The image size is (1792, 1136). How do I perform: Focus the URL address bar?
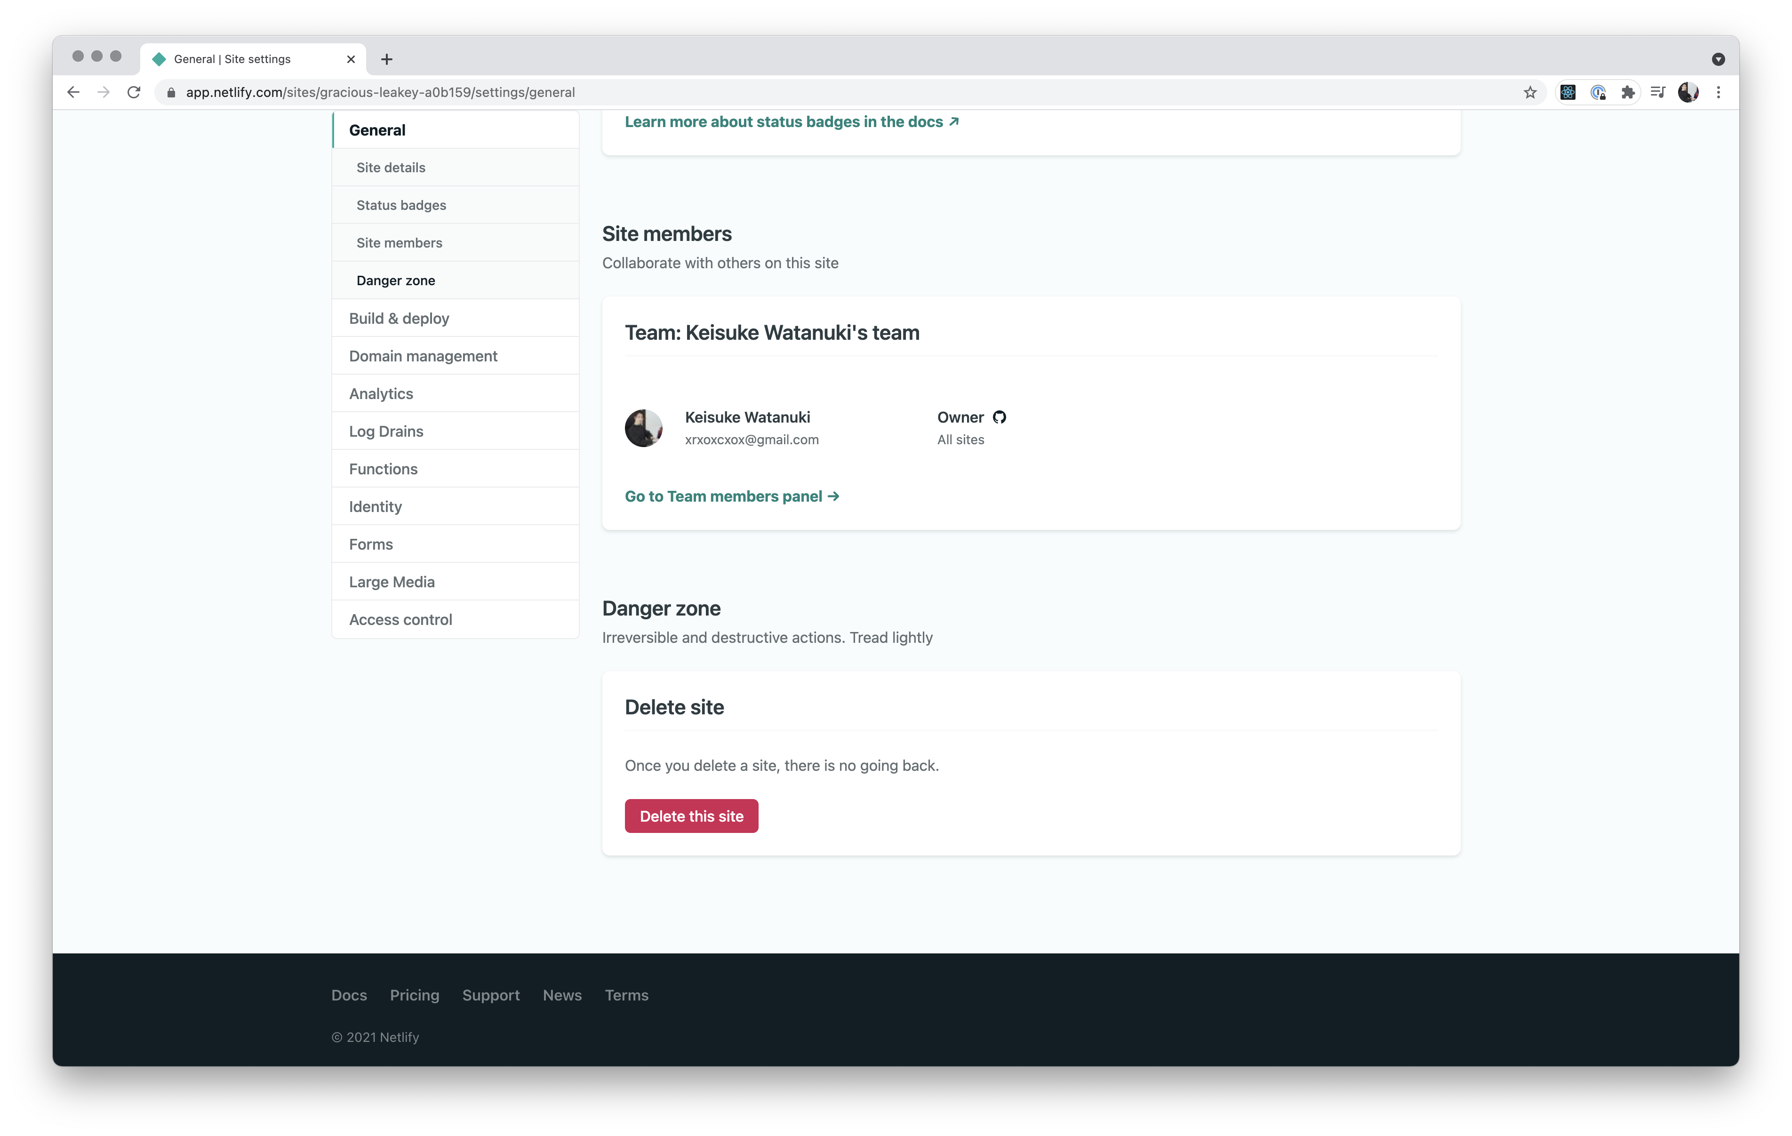pos(819,92)
